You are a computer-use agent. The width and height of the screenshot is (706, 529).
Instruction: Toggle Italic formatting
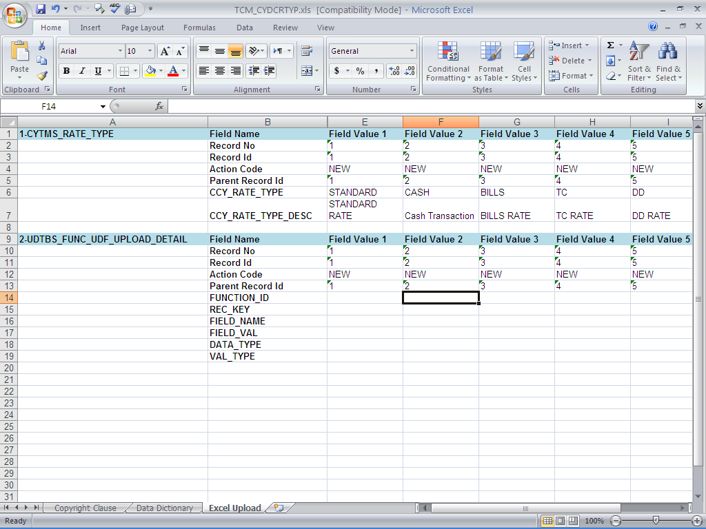[82, 71]
